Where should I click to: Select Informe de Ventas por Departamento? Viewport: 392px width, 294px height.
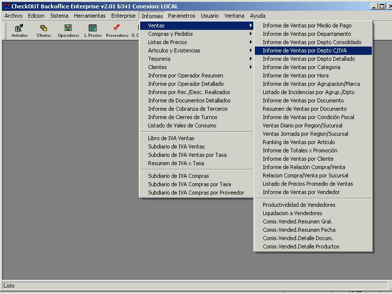click(313, 34)
